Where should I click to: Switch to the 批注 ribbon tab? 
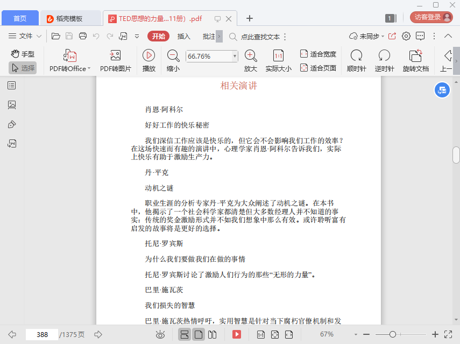click(209, 37)
